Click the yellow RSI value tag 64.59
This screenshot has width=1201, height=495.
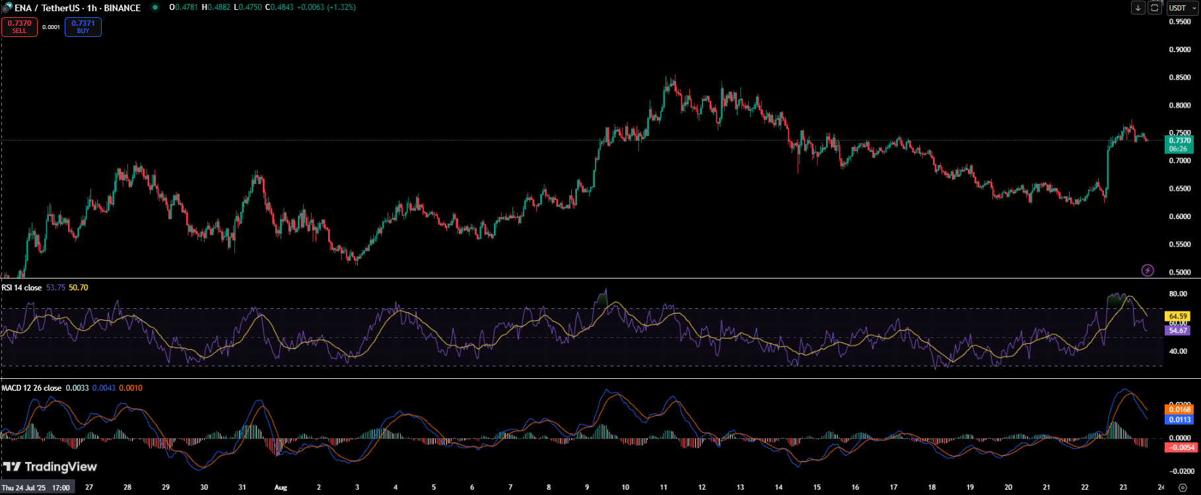click(1178, 317)
